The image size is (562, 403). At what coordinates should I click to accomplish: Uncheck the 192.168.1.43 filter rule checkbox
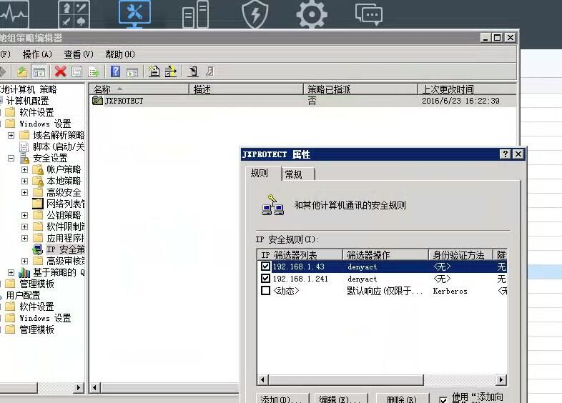(265, 267)
